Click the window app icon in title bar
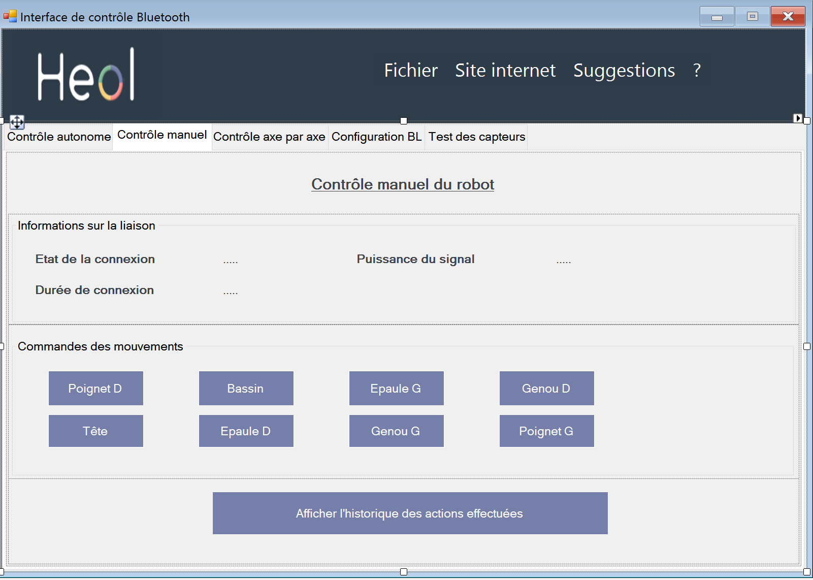The image size is (813, 580). click(x=10, y=16)
